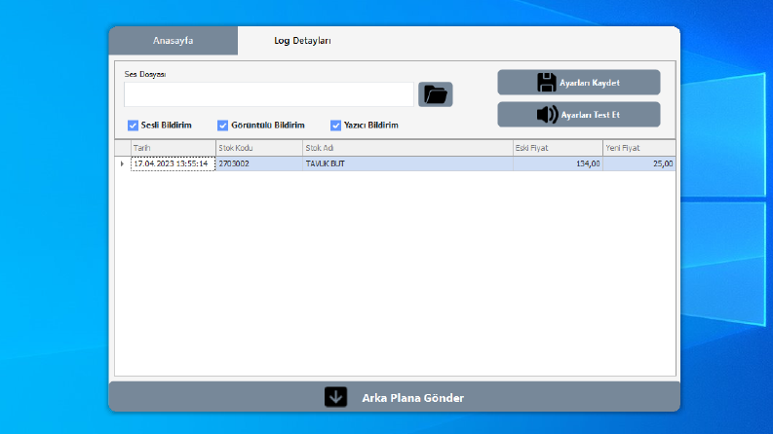Image resolution: width=773 pixels, height=434 pixels.
Task: Click the floppy disk save icon
Action: click(546, 83)
